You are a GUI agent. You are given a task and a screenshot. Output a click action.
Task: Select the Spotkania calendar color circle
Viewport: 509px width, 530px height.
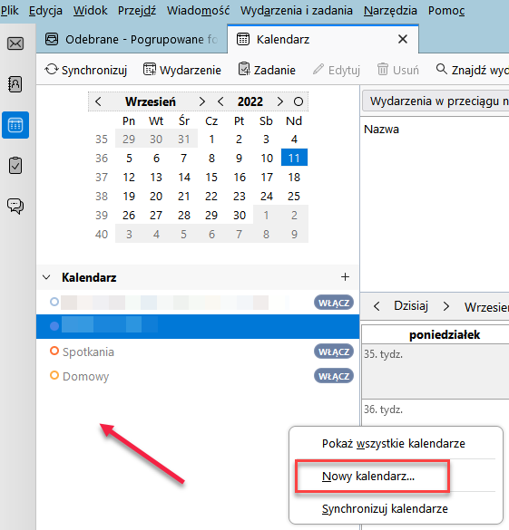(x=54, y=351)
